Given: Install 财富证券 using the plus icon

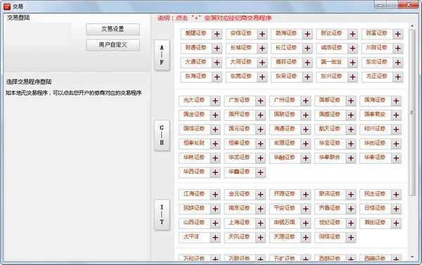Looking at the screenshot, I should [398, 34].
